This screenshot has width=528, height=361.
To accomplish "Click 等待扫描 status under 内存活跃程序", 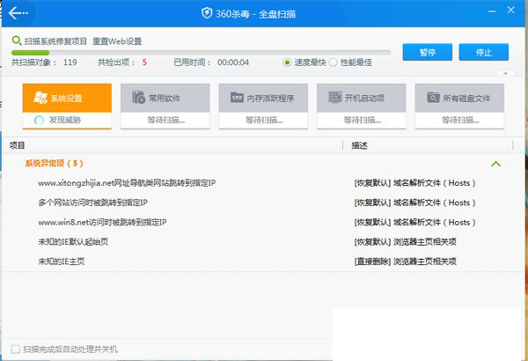I will [264, 120].
